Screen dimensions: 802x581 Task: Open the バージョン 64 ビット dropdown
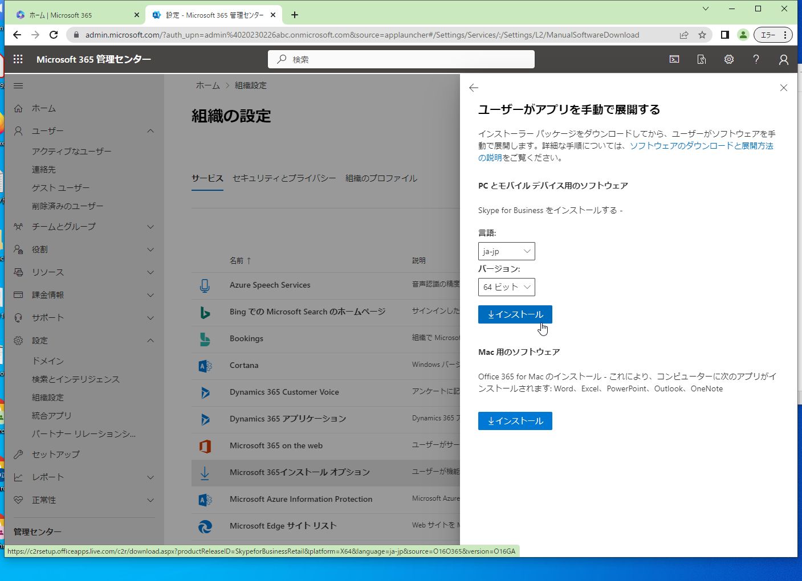pyautogui.click(x=506, y=287)
